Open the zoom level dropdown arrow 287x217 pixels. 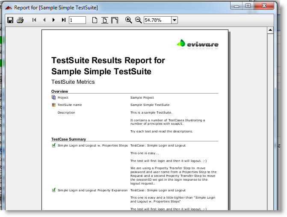click(x=175, y=20)
